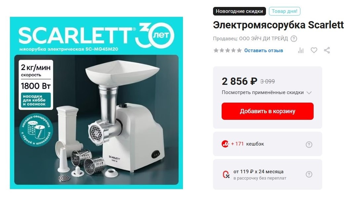Add product to favorites with heart icon
The image size is (351, 198).
(x=314, y=50)
